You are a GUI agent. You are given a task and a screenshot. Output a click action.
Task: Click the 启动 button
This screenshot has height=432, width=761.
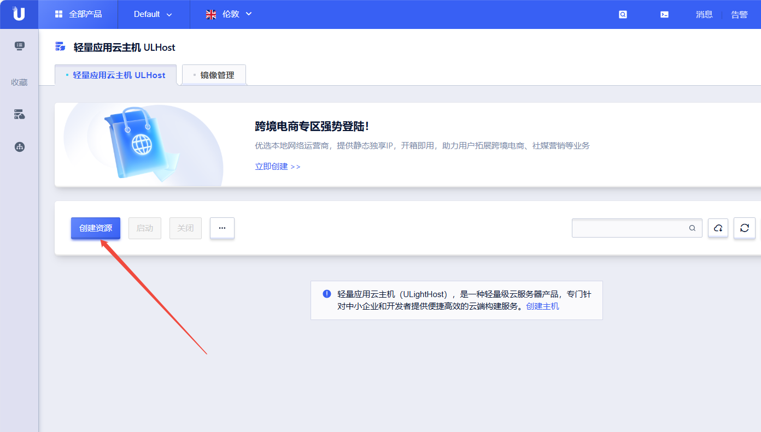click(x=145, y=228)
